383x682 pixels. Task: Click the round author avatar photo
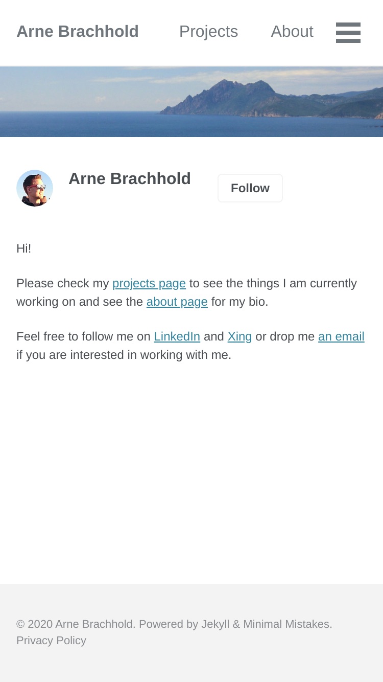(35, 188)
